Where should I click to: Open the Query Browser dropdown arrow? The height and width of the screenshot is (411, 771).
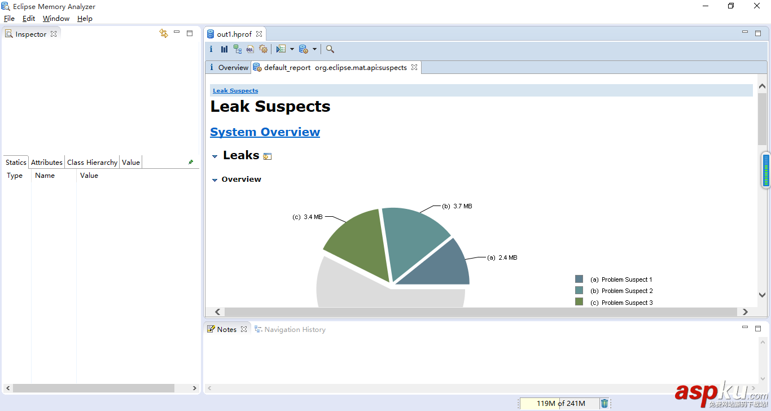pos(314,49)
